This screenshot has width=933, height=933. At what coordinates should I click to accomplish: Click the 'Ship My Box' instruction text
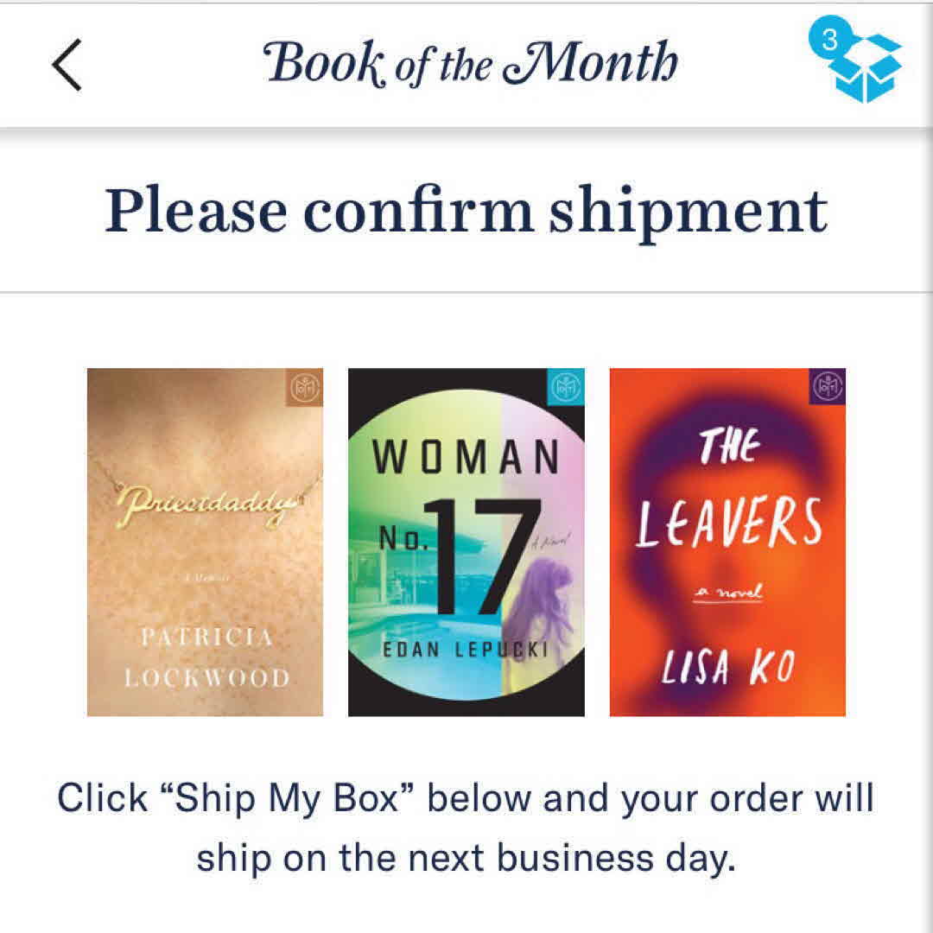466,827
